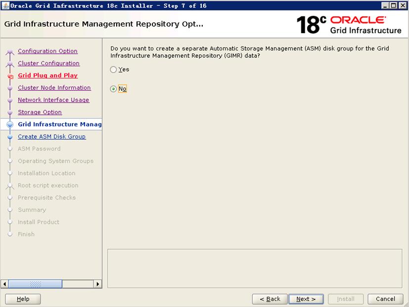
Task: Select the No radio button
Action: (113, 89)
